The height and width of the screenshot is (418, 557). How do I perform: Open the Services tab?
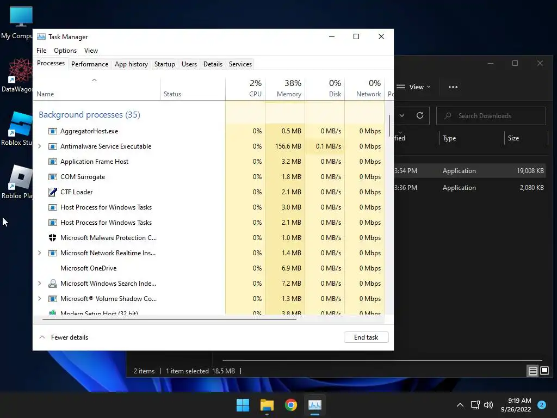(x=240, y=64)
